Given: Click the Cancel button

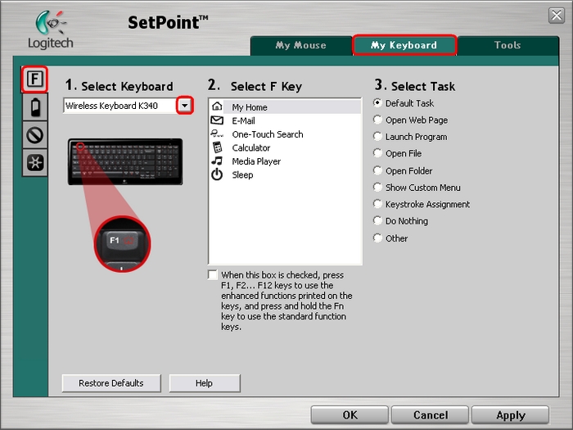Looking at the screenshot, I should click(430, 415).
